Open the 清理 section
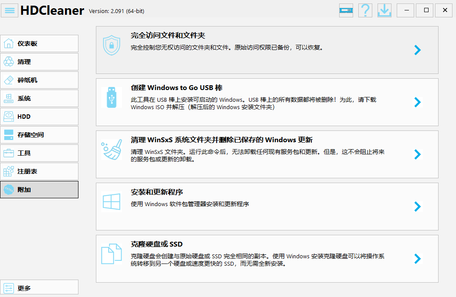The image size is (456, 297). coord(39,62)
